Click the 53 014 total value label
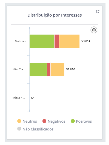This screenshot has height=145, width=109. (86, 41)
